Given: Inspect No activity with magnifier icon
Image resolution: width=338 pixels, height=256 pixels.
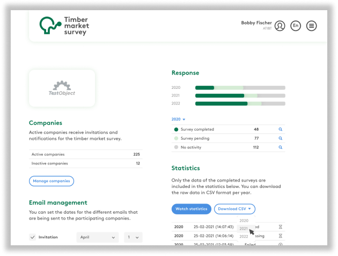Looking at the screenshot, I should click(x=280, y=147).
